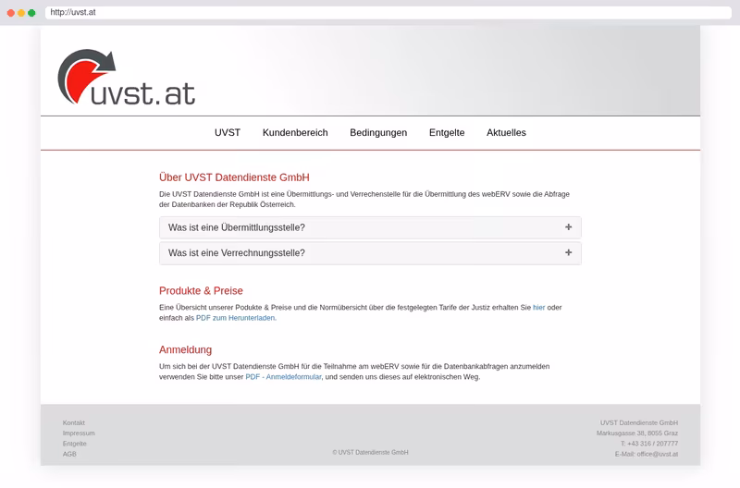Click the '© UVST Datendienste GmbH' copyright text
The image size is (740, 488).
pyautogui.click(x=370, y=452)
